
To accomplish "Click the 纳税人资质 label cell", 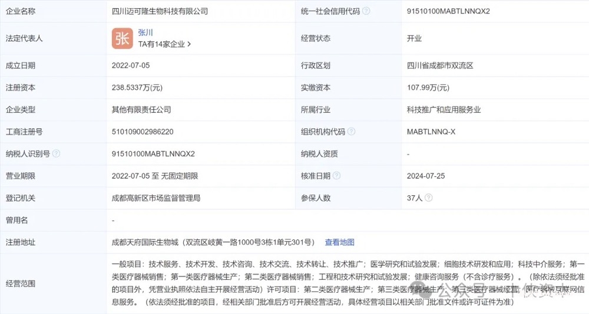I will pyautogui.click(x=349, y=154).
